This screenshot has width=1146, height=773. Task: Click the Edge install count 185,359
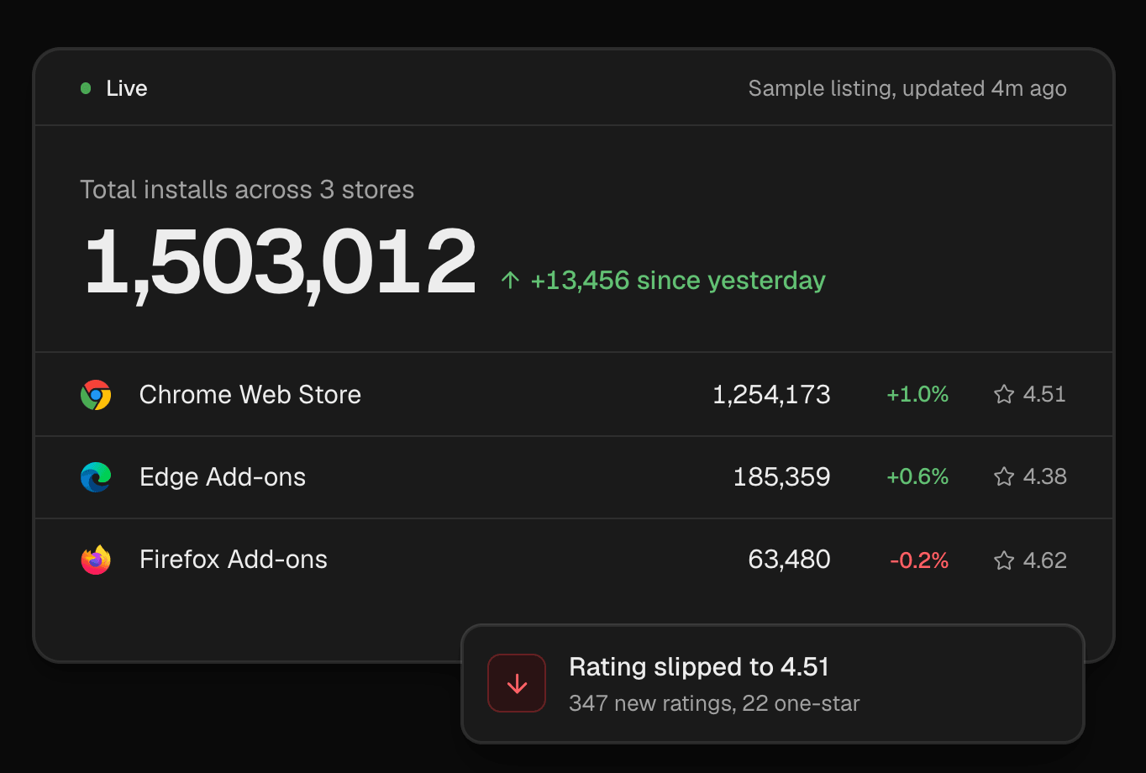tap(781, 477)
